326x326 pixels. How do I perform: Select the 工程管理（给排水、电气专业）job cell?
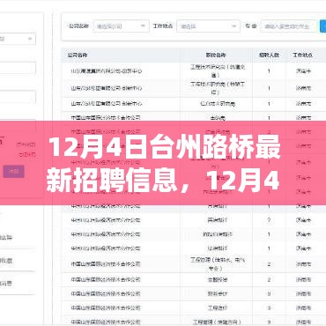pos(217,264)
